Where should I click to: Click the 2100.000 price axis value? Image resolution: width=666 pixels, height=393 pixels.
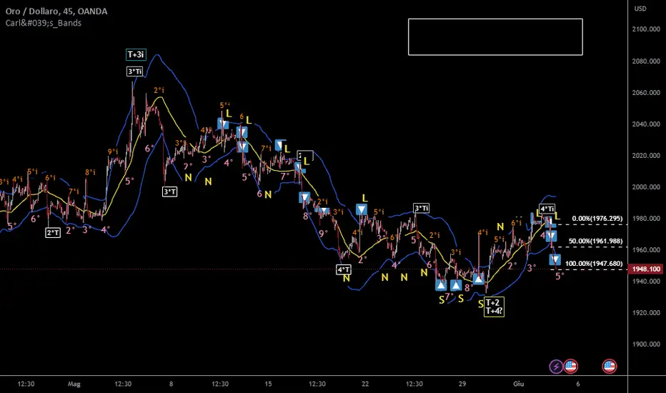click(646, 29)
